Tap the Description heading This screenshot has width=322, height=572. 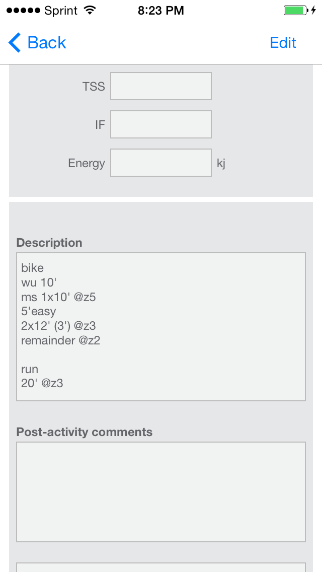(49, 243)
